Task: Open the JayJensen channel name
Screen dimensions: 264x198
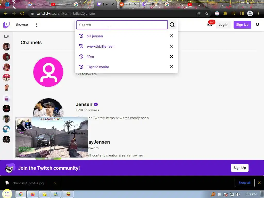Action: 98,142
